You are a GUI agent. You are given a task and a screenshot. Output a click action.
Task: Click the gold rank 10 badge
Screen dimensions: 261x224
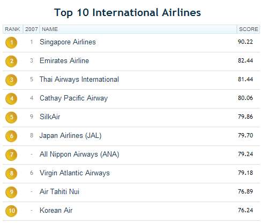pyautogui.click(x=11, y=211)
